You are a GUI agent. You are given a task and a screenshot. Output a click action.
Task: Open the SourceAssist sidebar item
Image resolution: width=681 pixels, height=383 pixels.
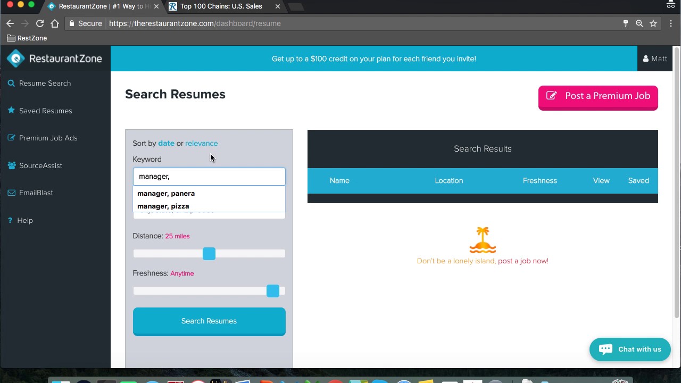[40, 165]
